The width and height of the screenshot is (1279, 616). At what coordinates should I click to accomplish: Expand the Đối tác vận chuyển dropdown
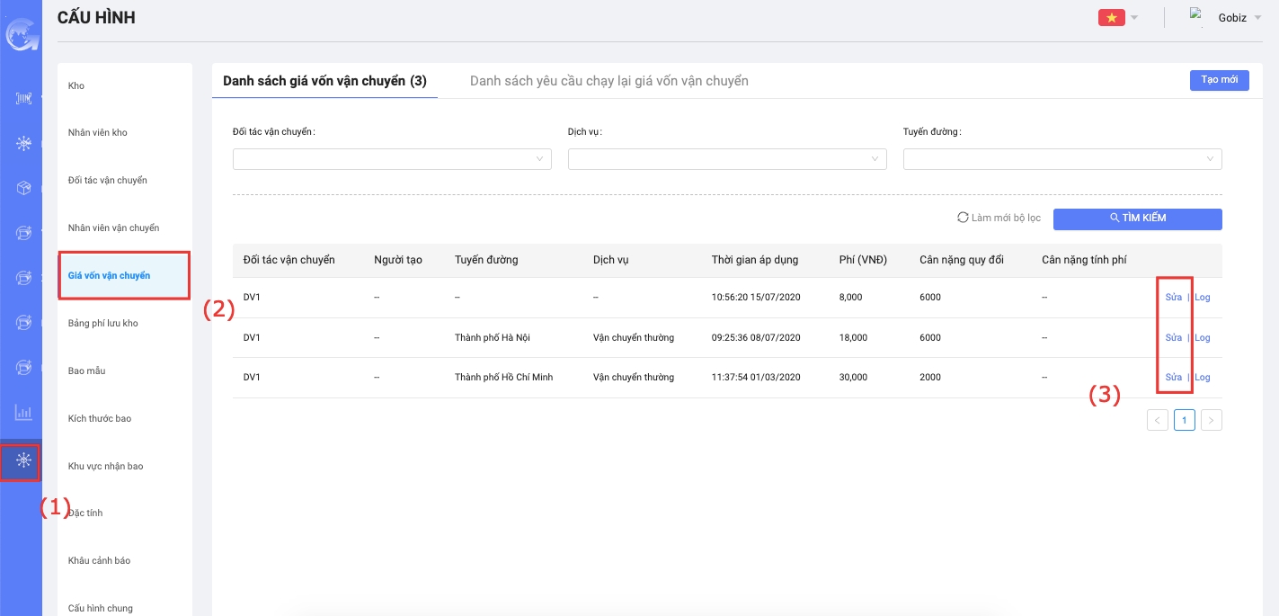(391, 159)
